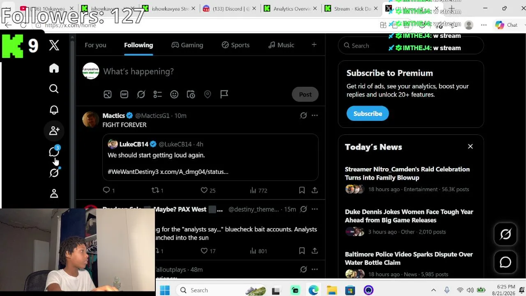Switch to the Discord browser tab
The image size is (526, 296).
coord(230,9)
